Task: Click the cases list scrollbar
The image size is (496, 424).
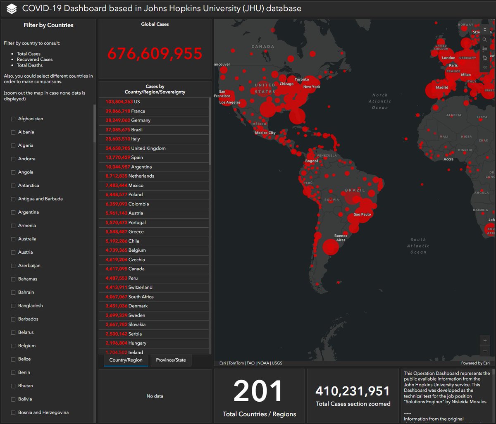Action: pyautogui.click(x=210, y=131)
